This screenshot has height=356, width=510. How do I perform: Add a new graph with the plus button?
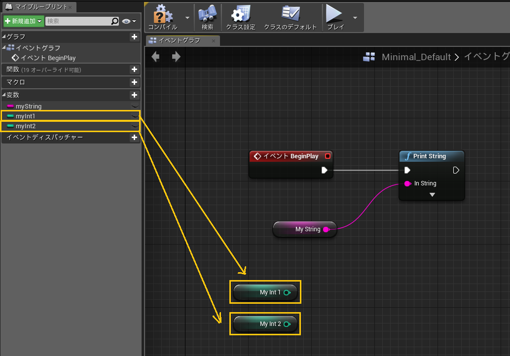(x=134, y=37)
